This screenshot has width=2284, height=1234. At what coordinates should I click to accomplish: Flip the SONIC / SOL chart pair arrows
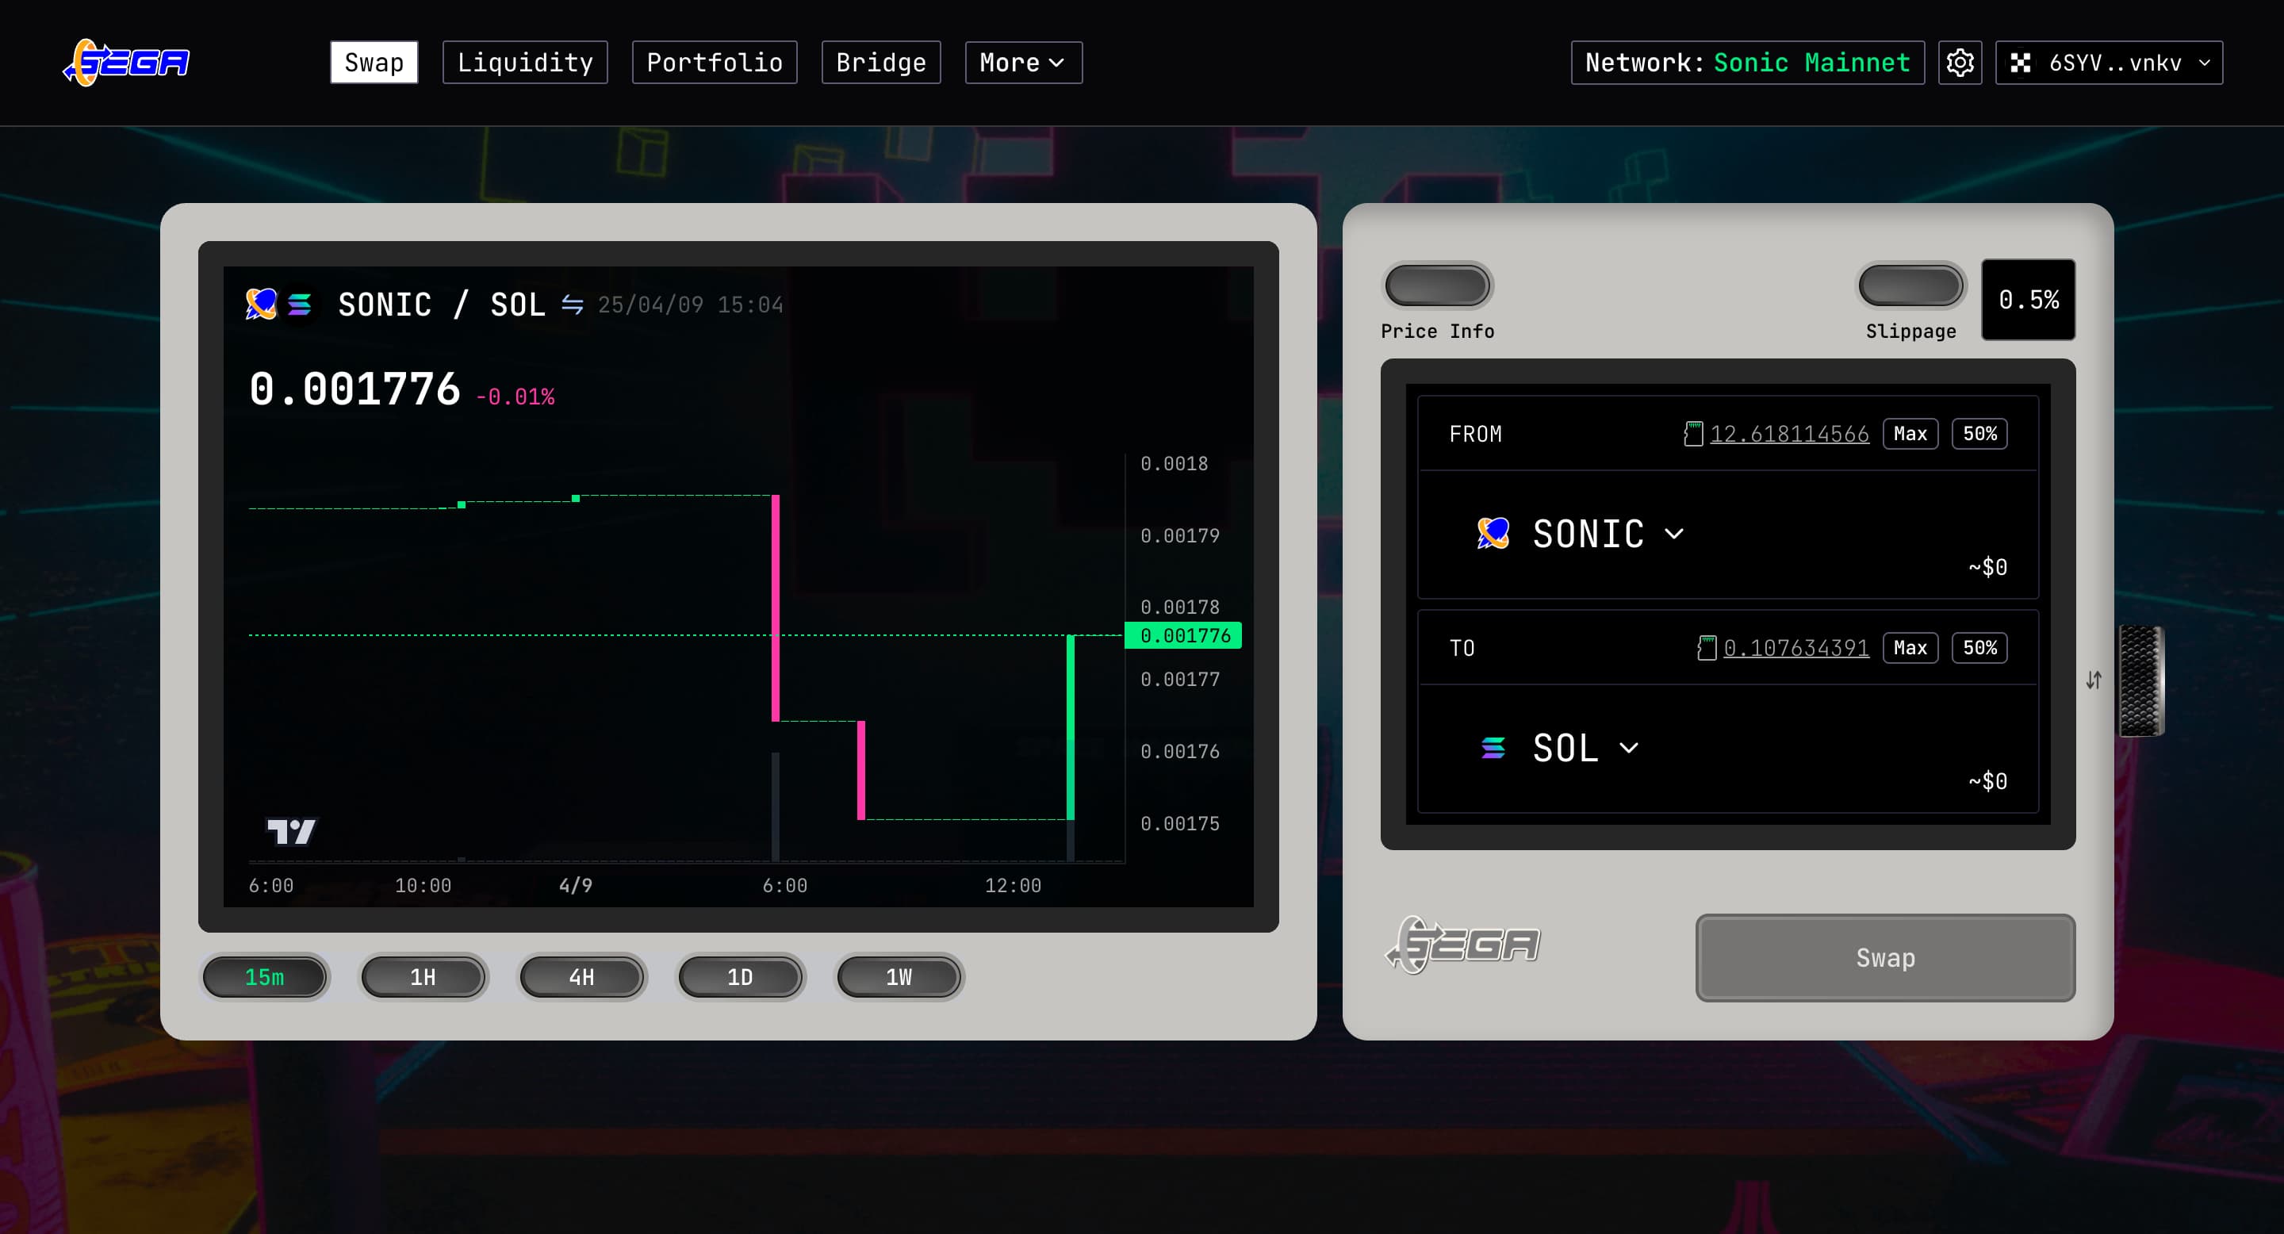tap(572, 305)
